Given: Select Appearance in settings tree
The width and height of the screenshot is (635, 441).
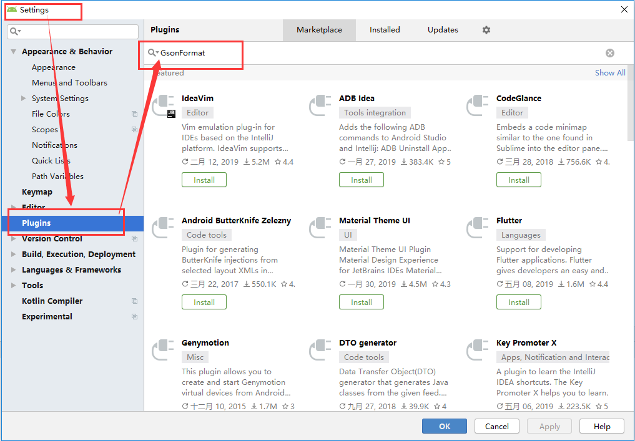Looking at the screenshot, I should [x=54, y=67].
